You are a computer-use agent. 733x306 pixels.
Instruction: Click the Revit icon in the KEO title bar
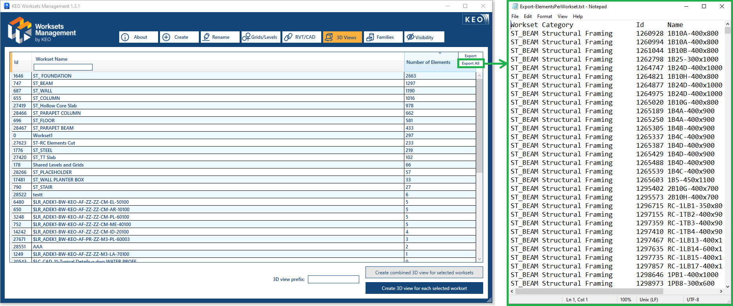pyautogui.click(x=7, y=6)
